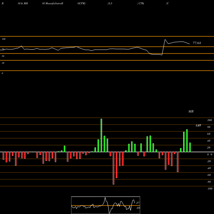Click the 100 axis label on RSI panel
Viewport: 214px width, 214px height.
(x=4, y=39)
